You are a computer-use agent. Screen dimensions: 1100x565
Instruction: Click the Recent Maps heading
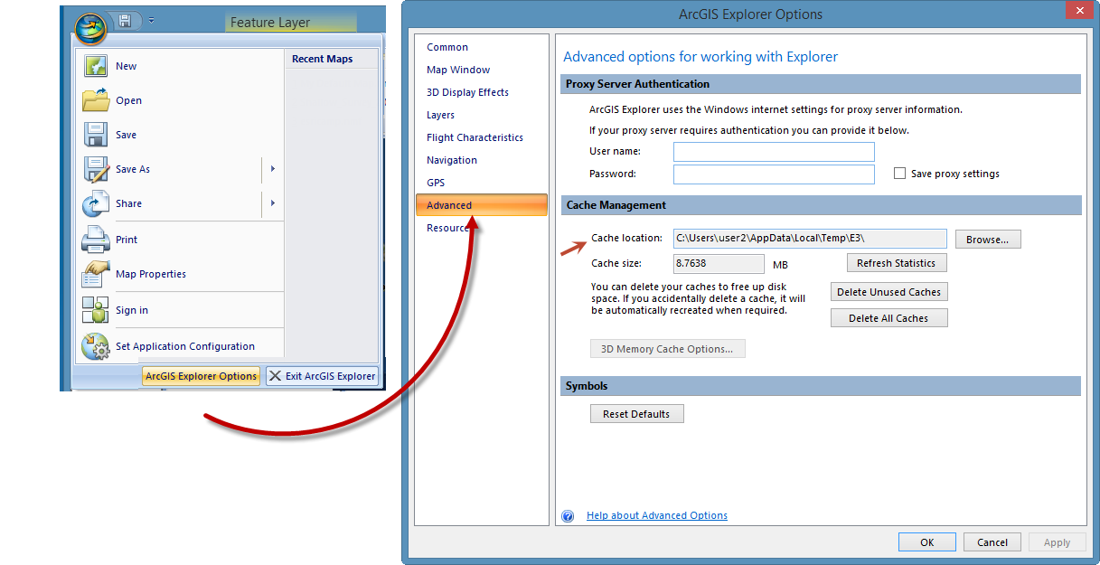point(323,59)
